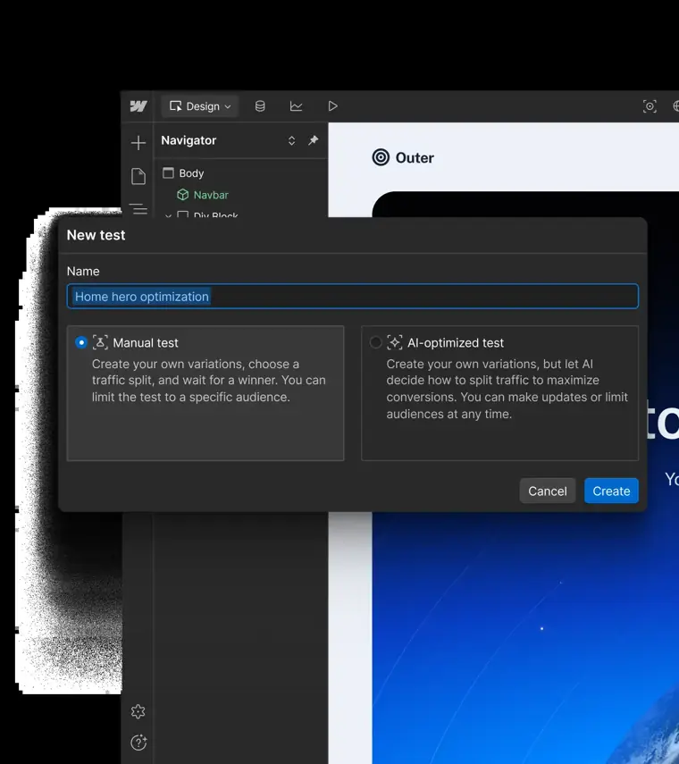This screenshot has width=679, height=764.
Task: Click the Body element box icon
Action: [x=168, y=173]
